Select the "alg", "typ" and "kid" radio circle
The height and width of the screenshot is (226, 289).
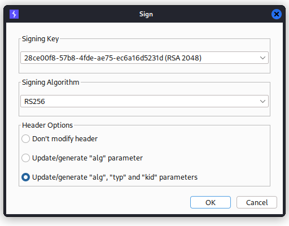point(25,177)
